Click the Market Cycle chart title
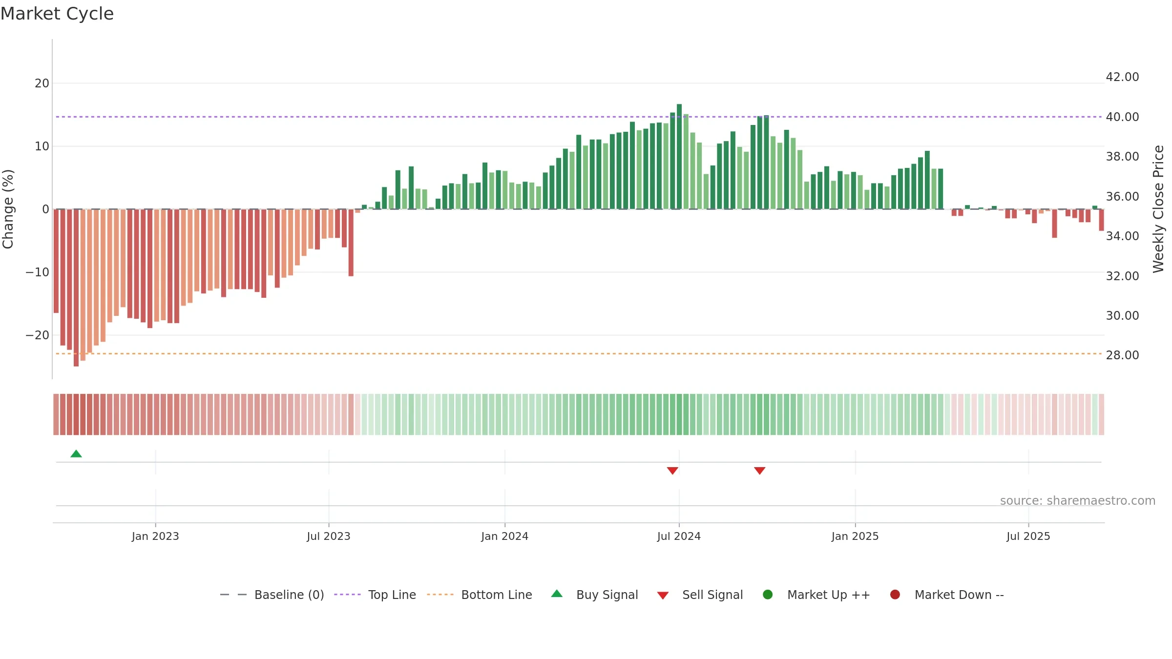Image resolution: width=1172 pixels, height=659 pixels. (x=57, y=14)
